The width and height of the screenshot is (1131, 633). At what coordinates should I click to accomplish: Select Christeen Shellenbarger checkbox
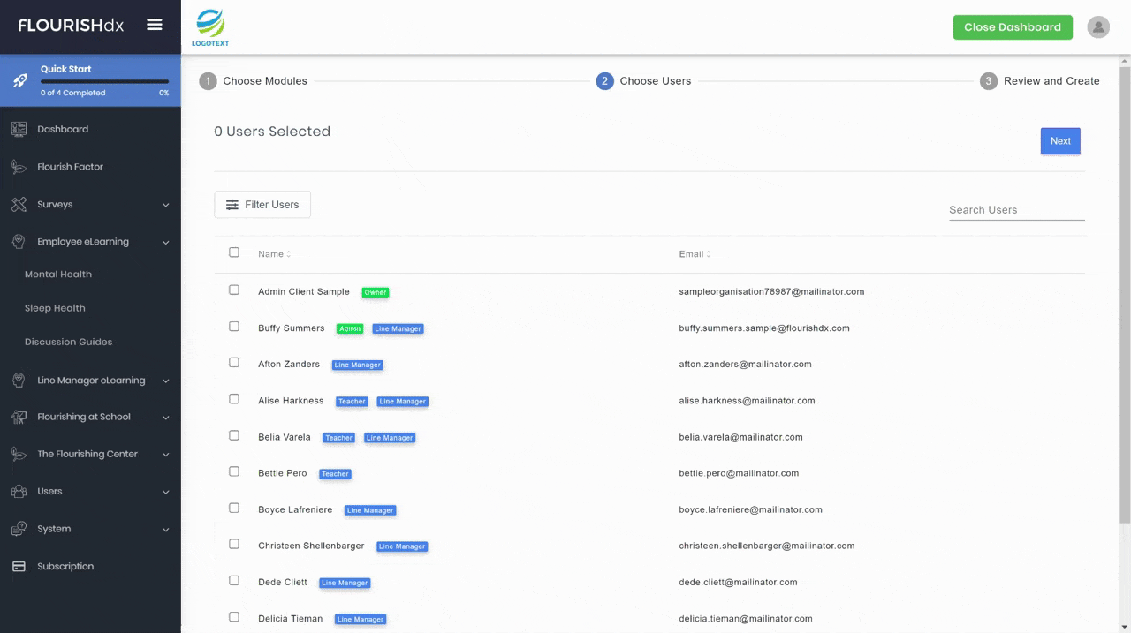(234, 544)
